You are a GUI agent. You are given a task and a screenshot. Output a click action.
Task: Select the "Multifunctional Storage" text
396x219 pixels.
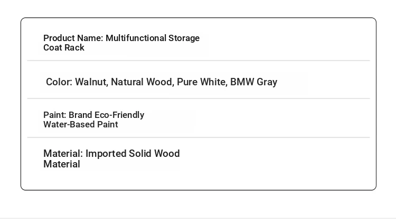[153, 38]
